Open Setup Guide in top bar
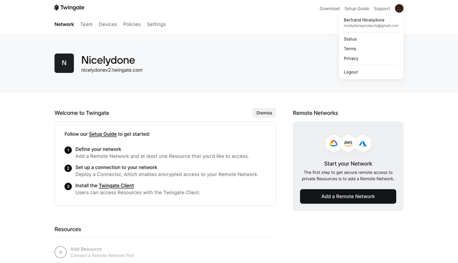The width and height of the screenshot is (458, 263). [357, 9]
